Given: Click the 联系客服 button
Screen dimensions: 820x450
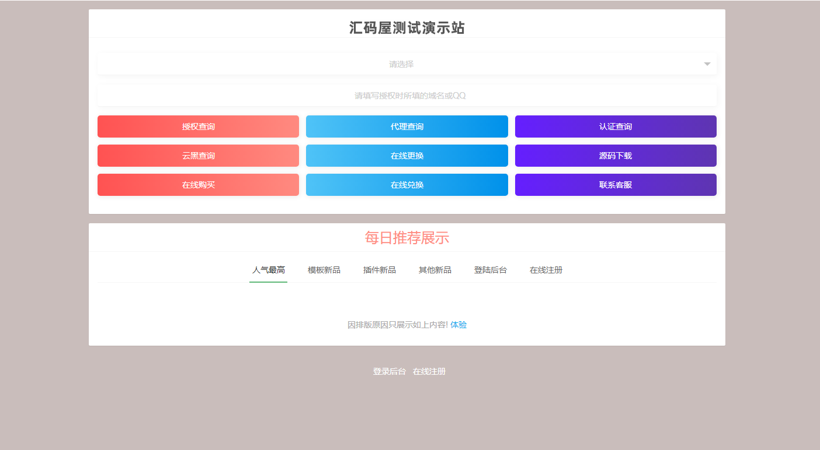Looking at the screenshot, I should click(x=616, y=185).
